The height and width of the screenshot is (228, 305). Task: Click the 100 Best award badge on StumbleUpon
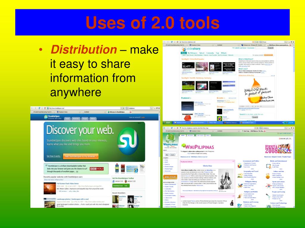coord(123,169)
